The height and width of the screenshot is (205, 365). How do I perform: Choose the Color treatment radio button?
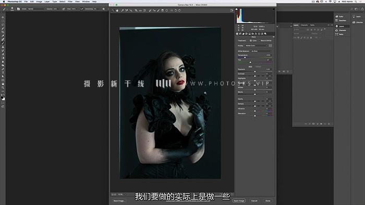(251, 41)
